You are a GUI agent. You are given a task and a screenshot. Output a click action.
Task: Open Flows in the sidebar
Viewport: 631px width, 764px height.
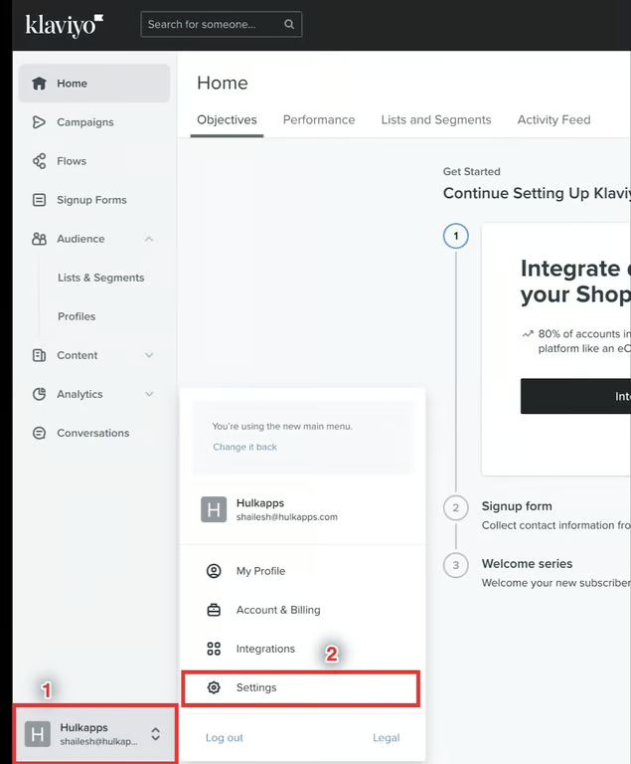click(94, 161)
